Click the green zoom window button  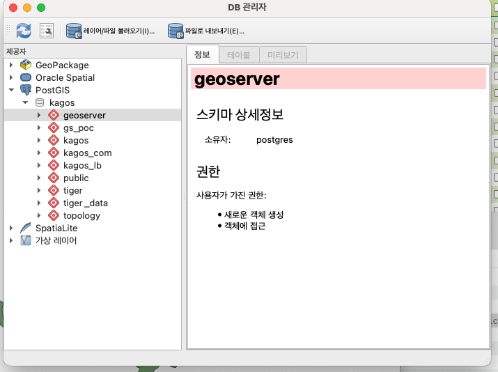pyautogui.click(x=41, y=8)
